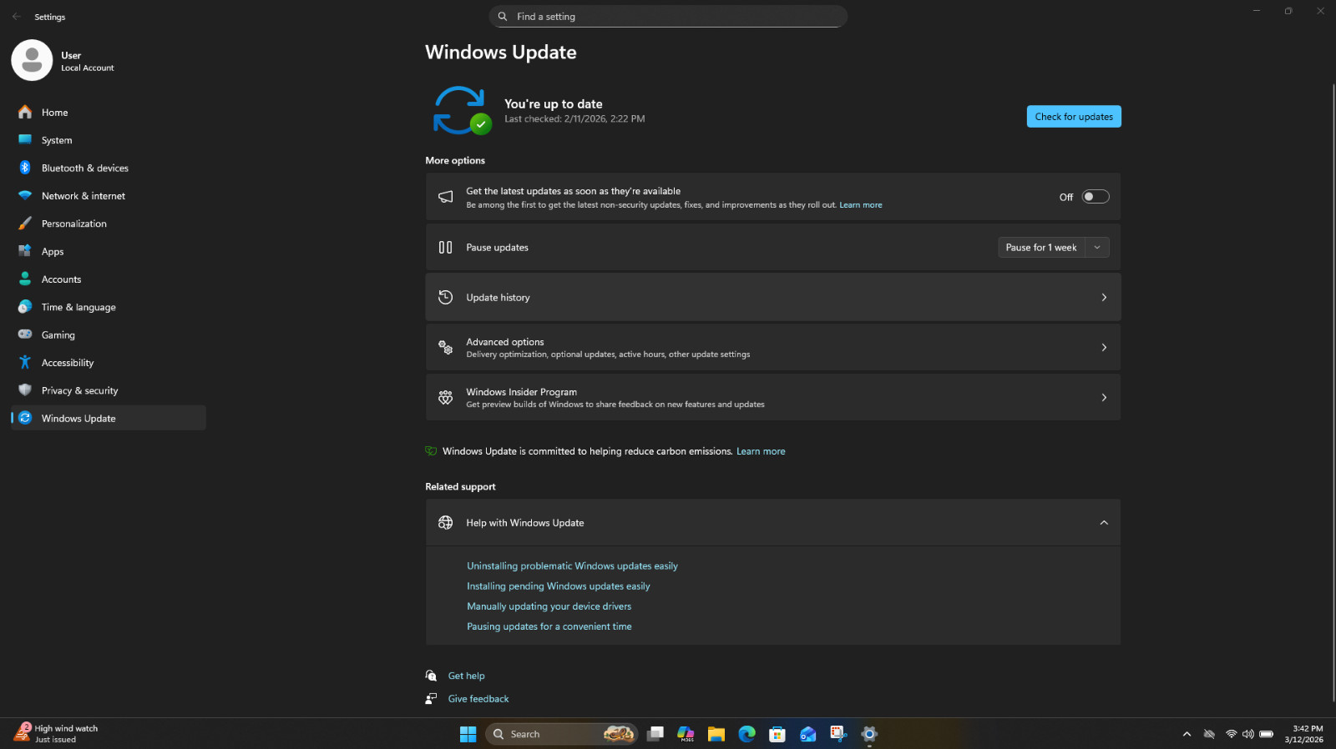The image size is (1336, 749).
Task: Open File Explorer from taskbar
Action: pyautogui.click(x=716, y=734)
